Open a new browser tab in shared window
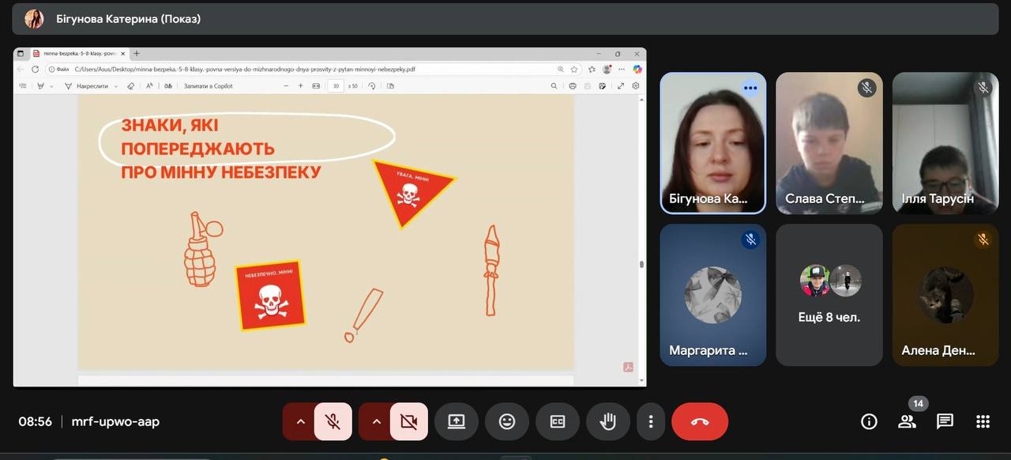 coord(137,54)
